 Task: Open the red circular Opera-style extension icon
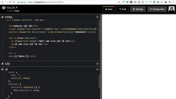[135, 2]
